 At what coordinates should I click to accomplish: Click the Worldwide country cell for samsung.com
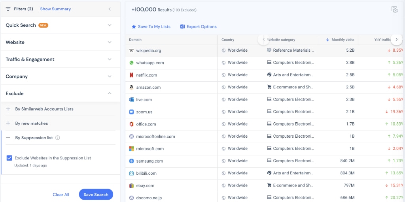pos(237,161)
